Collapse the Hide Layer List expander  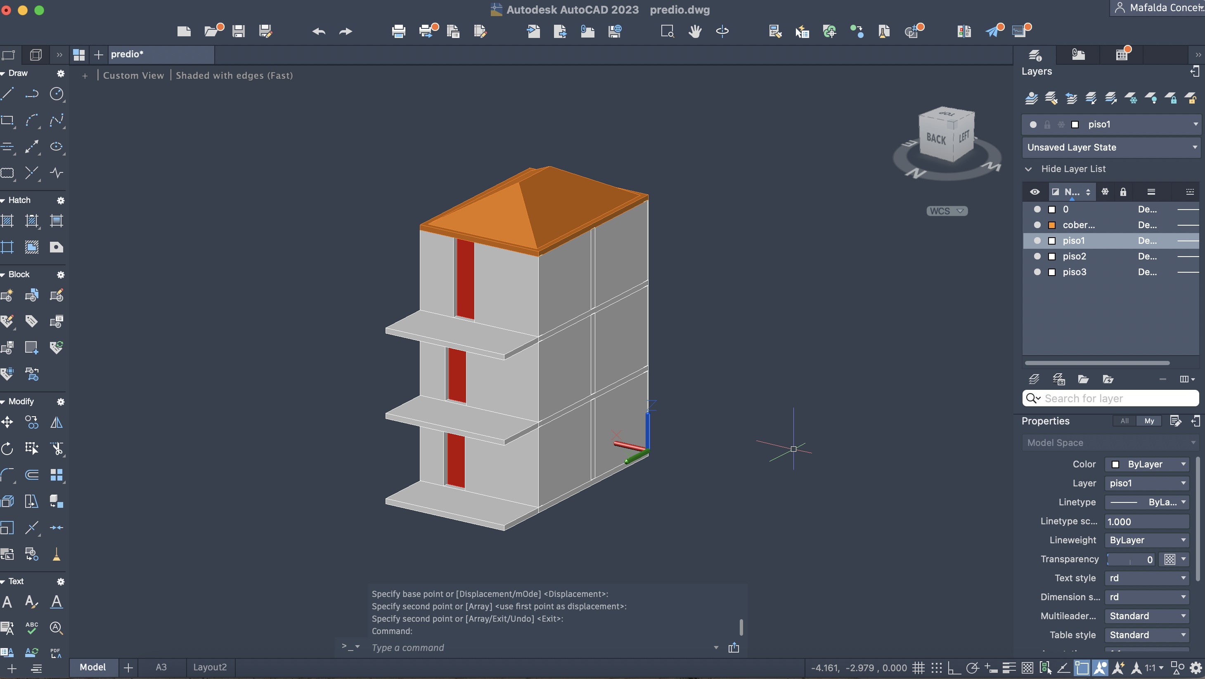coord(1029,169)
